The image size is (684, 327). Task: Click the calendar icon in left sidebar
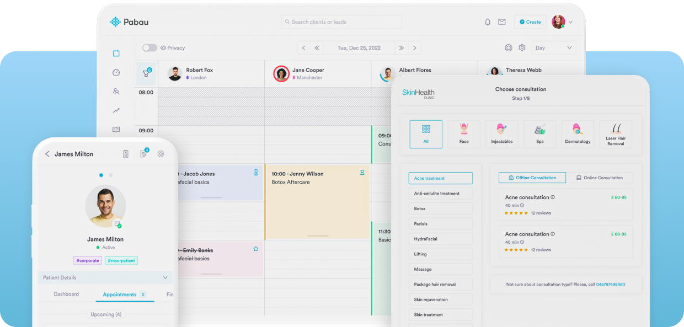click(116, 53)
